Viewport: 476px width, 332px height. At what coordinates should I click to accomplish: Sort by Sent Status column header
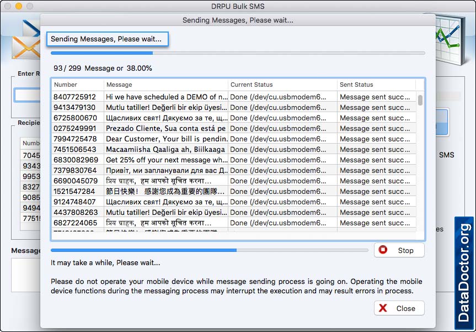point(376,85)
